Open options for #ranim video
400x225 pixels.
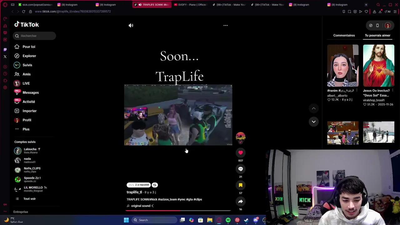click(x=357, y=91)
